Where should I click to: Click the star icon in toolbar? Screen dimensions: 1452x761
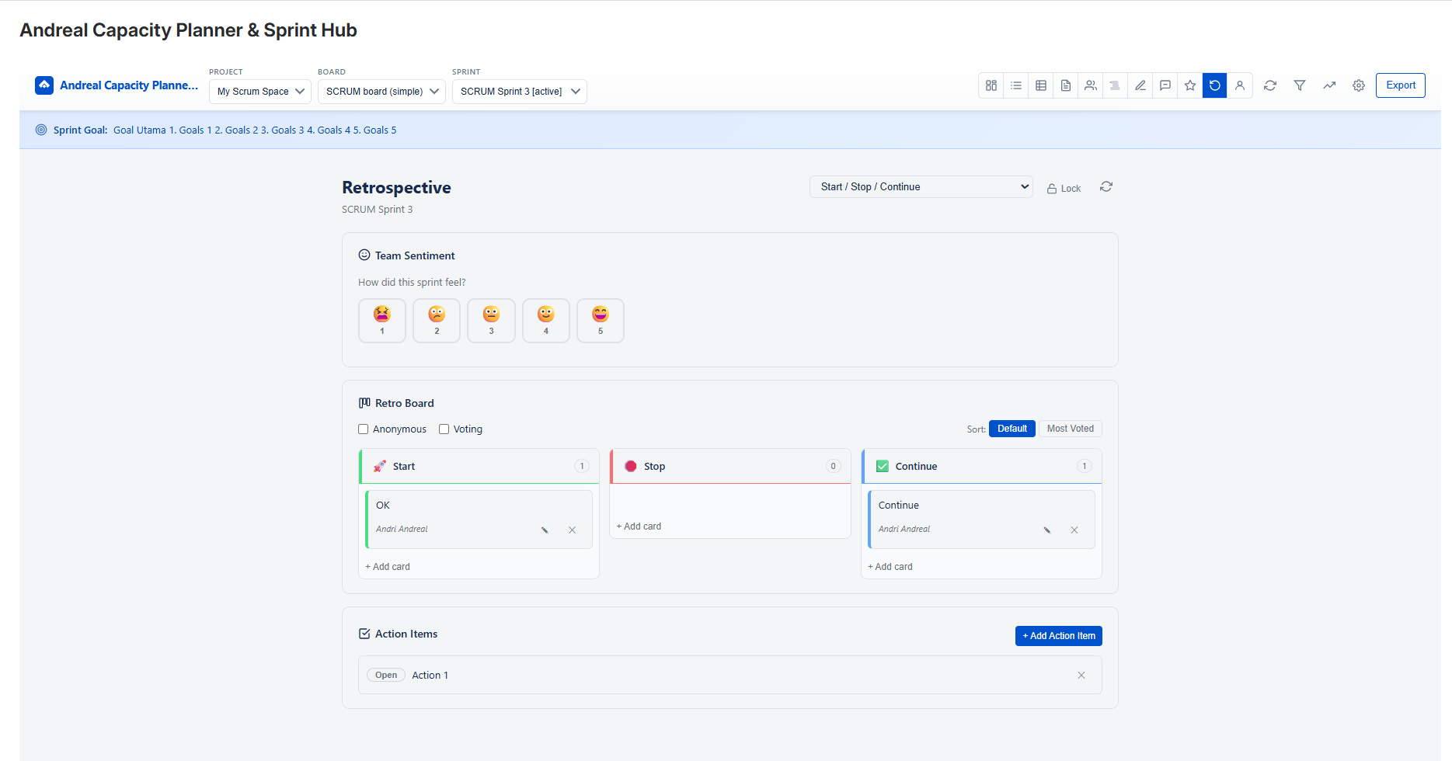coord(1190,85)
